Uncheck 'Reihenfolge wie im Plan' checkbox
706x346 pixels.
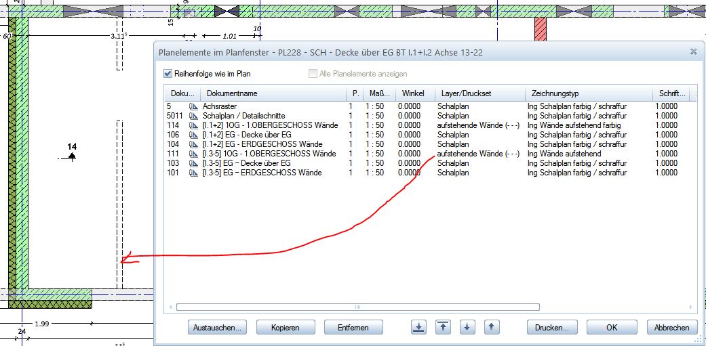coord(168,74)
